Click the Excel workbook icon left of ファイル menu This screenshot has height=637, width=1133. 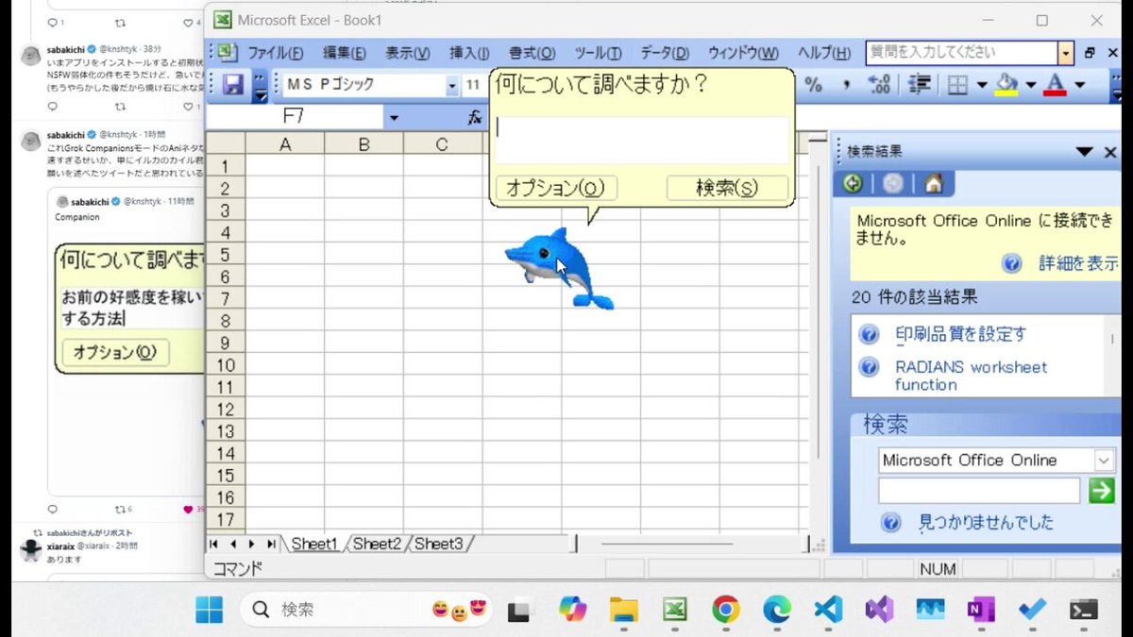click(x=228, y=53)
